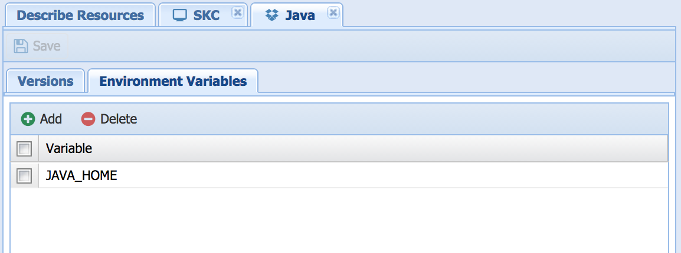Click the red minus Delete icon
Screen dimensions: 681x253
[x=88, y=119]
